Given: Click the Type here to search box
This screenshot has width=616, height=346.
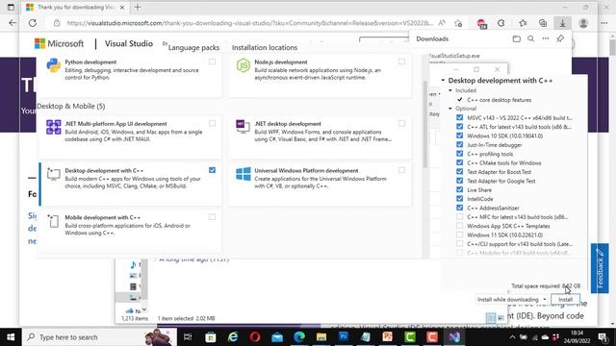Looking at the screenshot, I should click(x=100, y=337).
